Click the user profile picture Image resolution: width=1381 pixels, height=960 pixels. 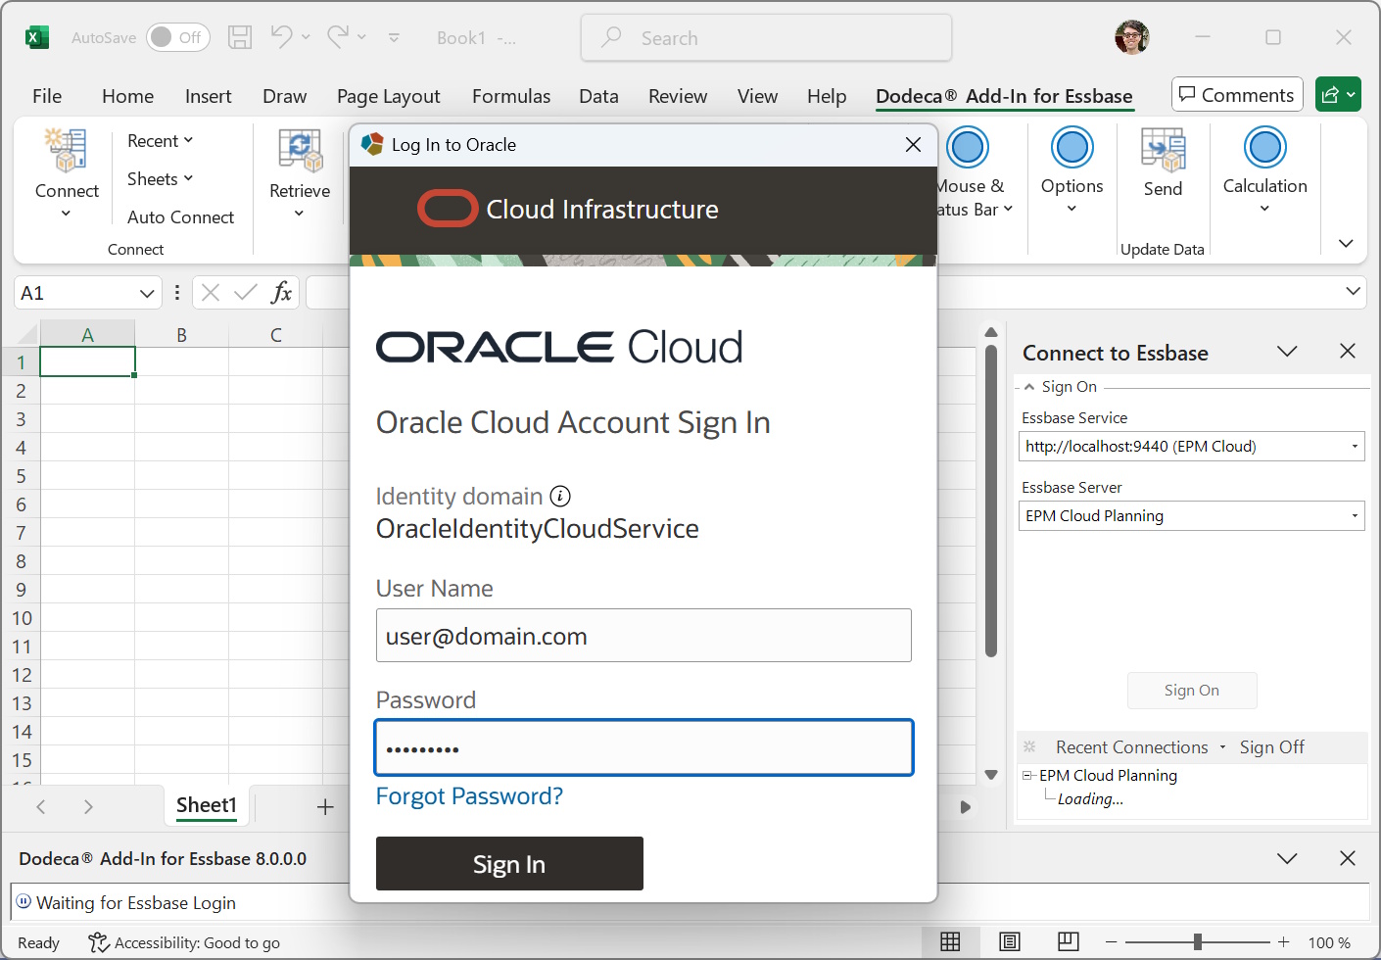pos(1131,37)
